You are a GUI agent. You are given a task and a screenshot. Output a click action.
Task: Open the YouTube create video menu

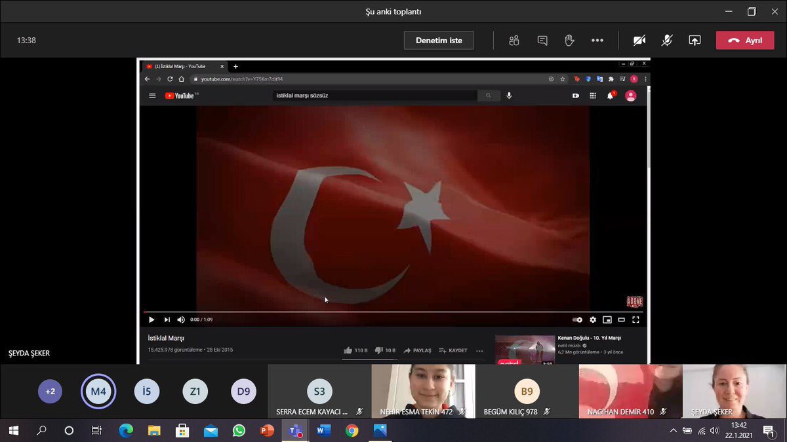[576, 96]
